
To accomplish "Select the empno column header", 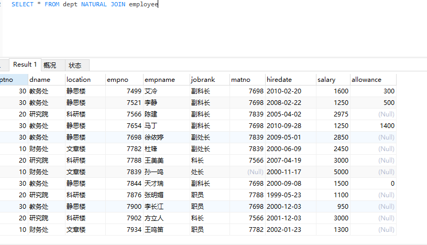I will [124, 80].
